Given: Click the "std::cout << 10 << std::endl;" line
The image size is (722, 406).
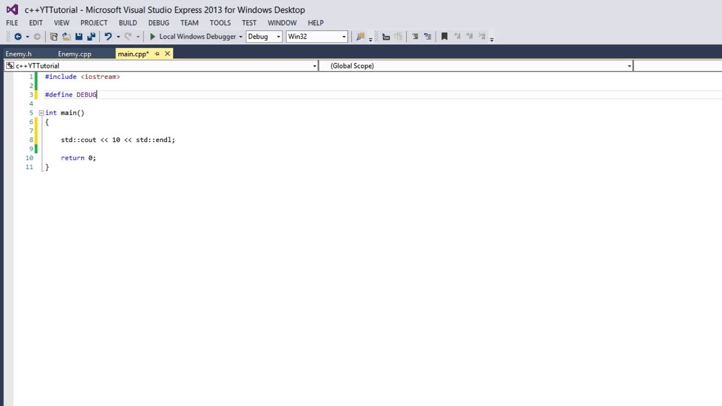Looking at the screenshot, I should tap(118, 140).
